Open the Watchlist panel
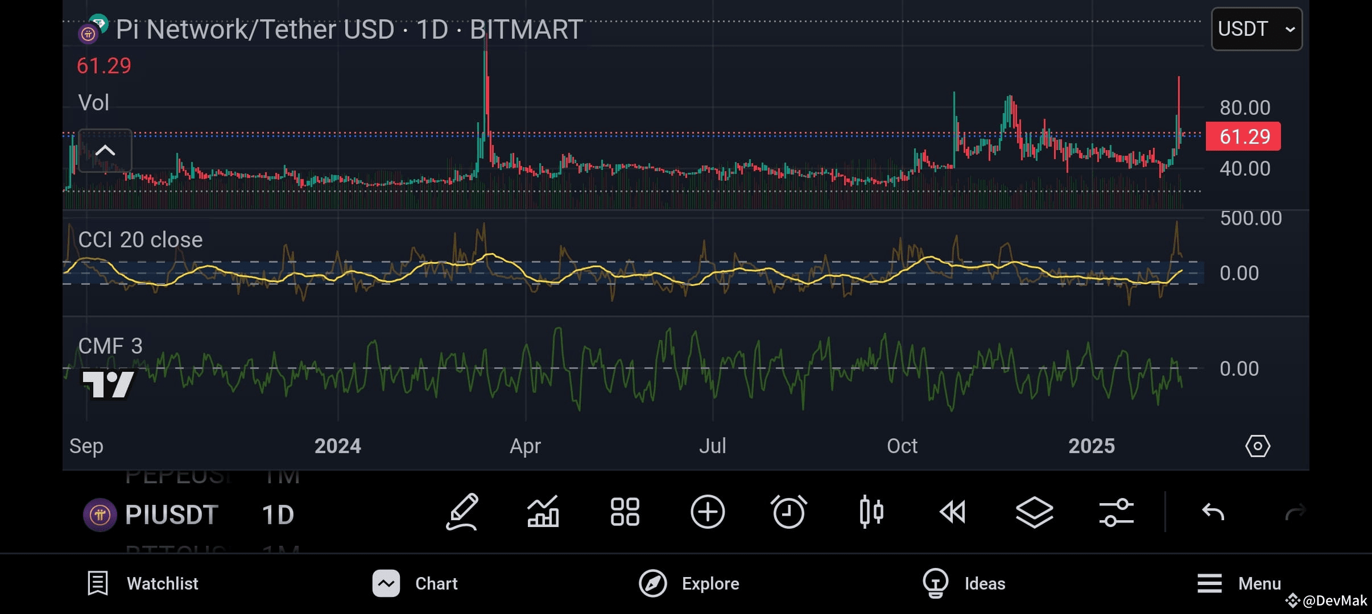The width and height of the screenshot is (1372, 614). click(143, 583)
